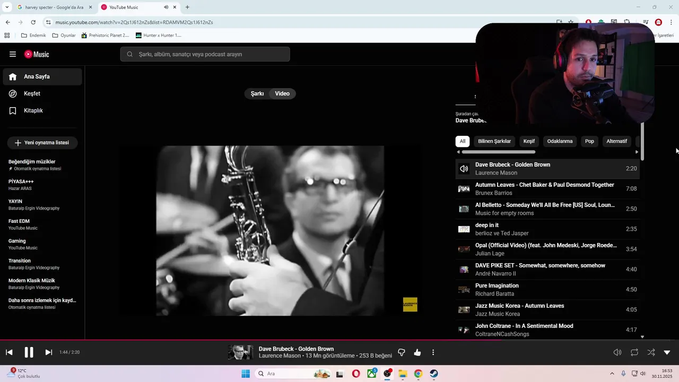Open the PİYASA+++ playlist

tap(42, 185)
